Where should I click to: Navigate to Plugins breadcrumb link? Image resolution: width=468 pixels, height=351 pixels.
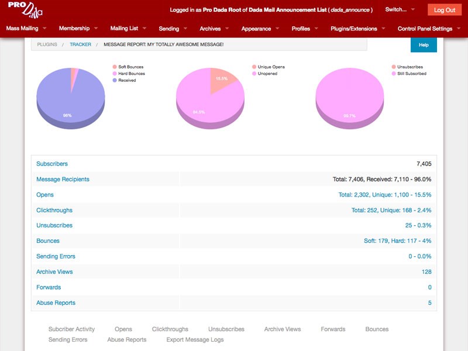point(47,44)
